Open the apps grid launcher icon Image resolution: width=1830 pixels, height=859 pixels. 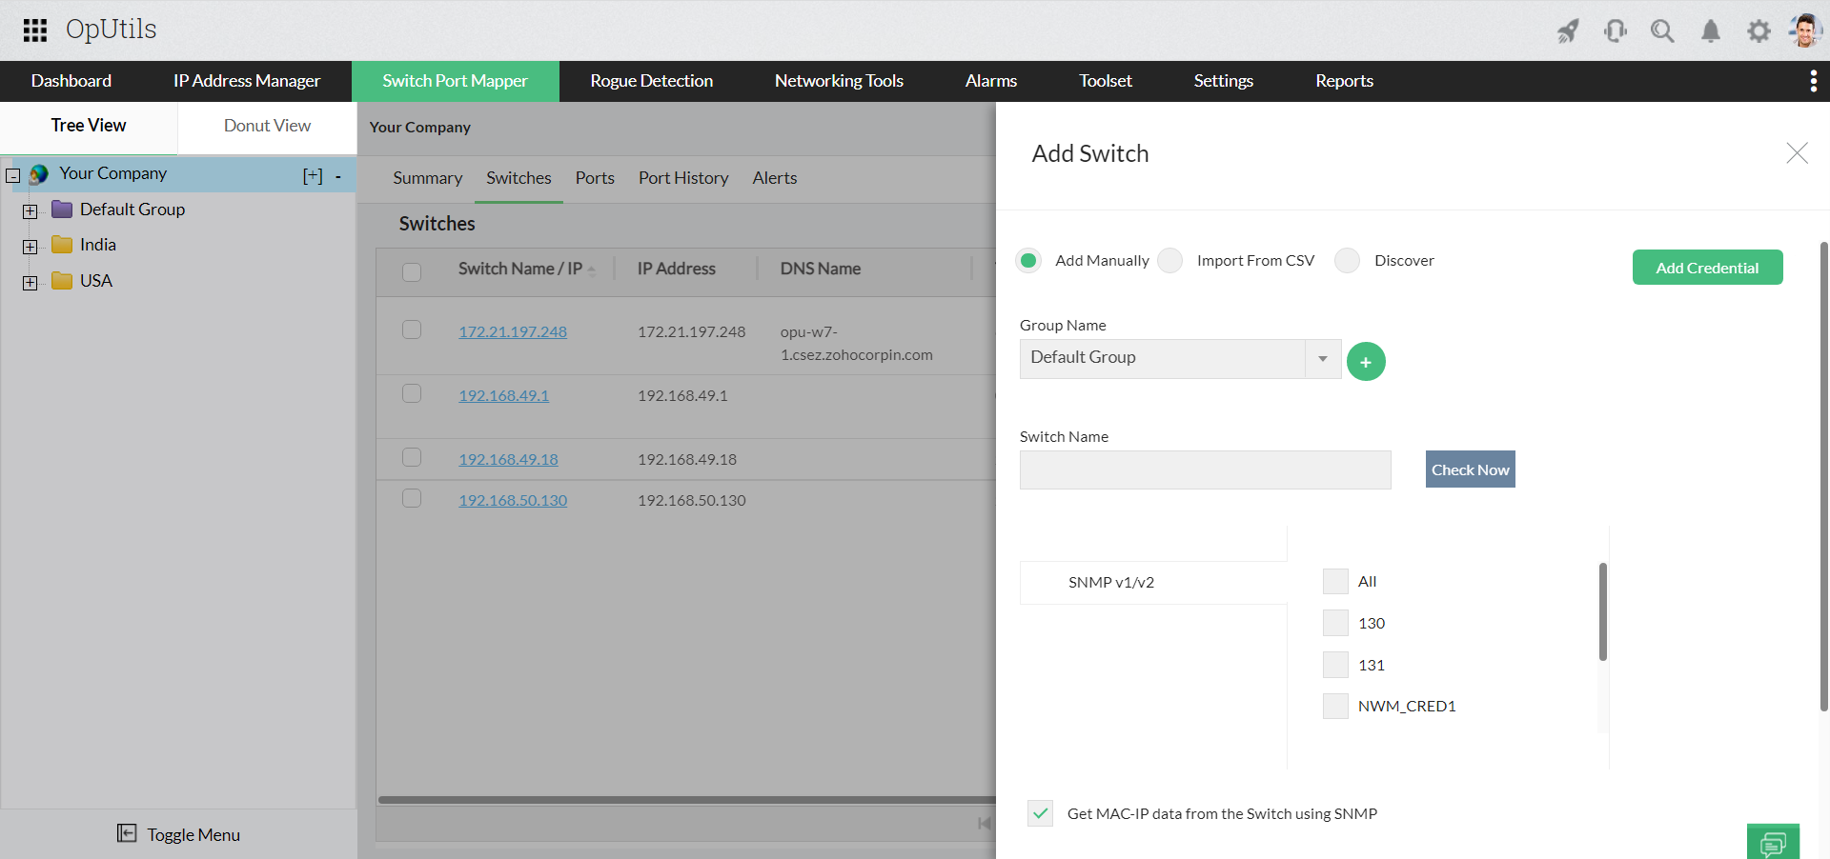pos(35,30)
